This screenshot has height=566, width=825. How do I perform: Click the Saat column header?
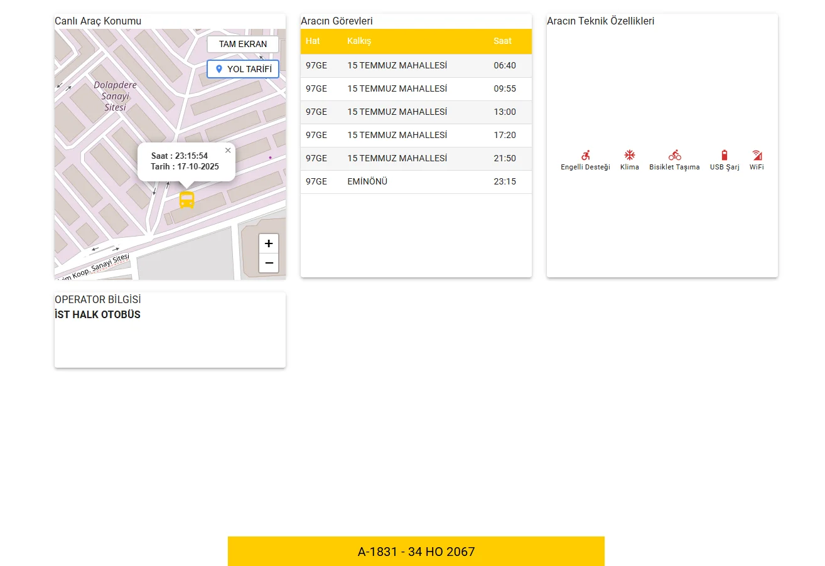tap(502, 41)
